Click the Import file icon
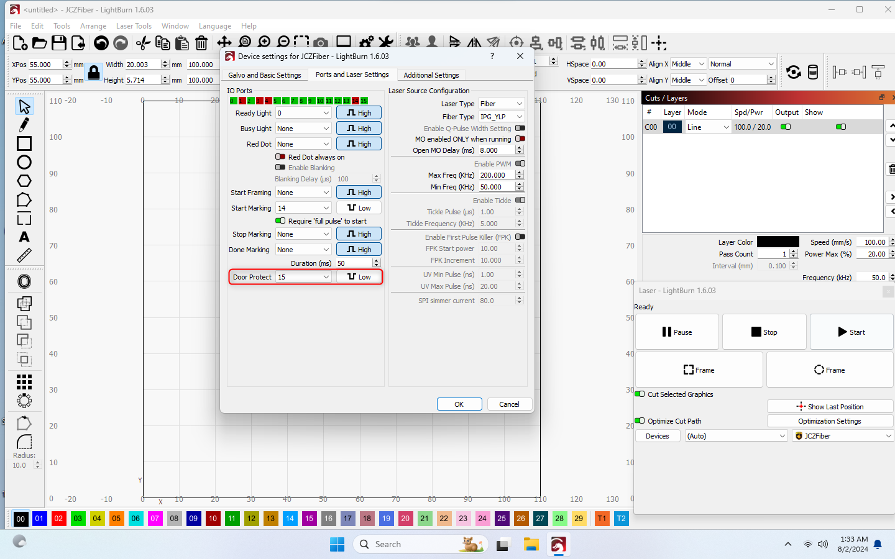 pyautogui.click(x=78, y=43)
